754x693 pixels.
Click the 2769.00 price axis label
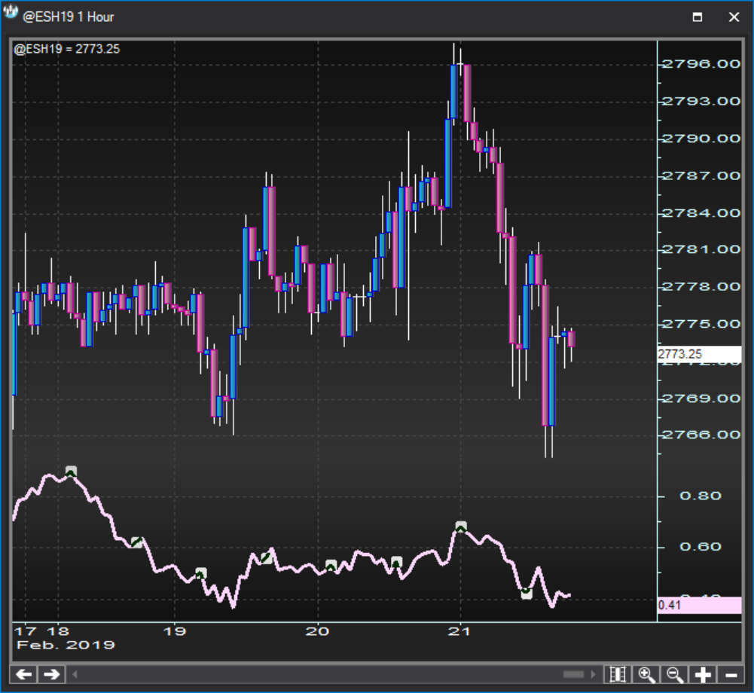point(701,398)
